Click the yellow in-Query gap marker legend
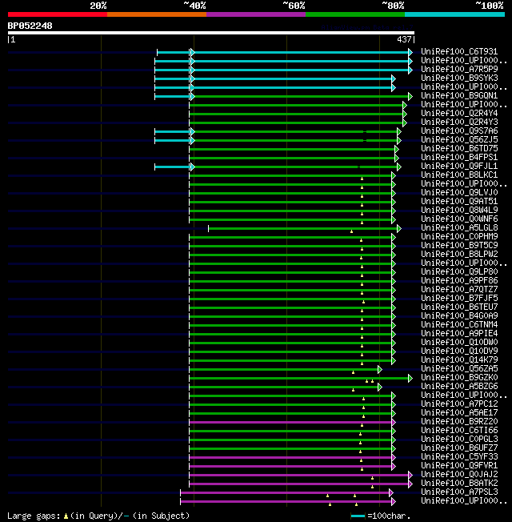Image resolution: width=512 pixels, height=522 pixels. coord(66,516)
